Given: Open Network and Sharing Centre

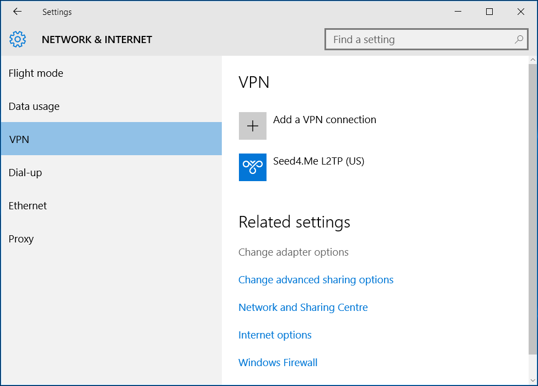Looking at the screenshot, I should (303, 307).
